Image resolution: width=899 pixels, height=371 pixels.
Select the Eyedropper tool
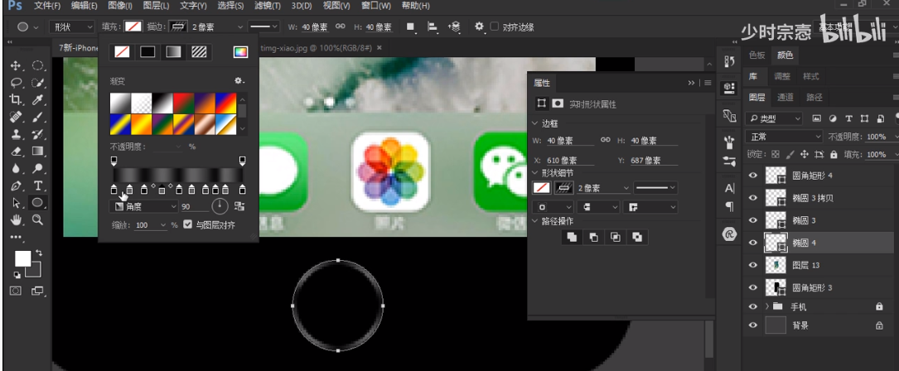38,99
